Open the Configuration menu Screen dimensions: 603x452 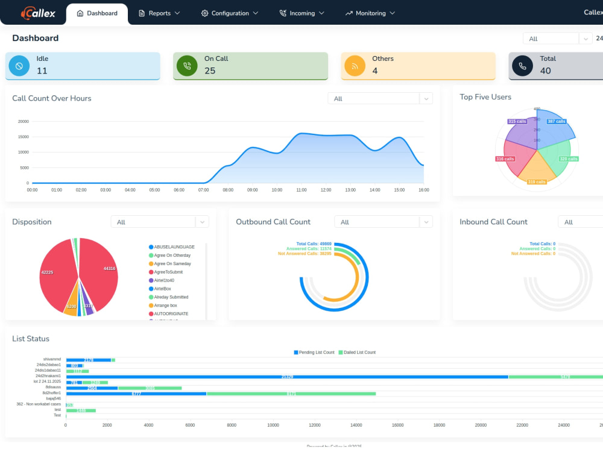(x=230, y=13)
